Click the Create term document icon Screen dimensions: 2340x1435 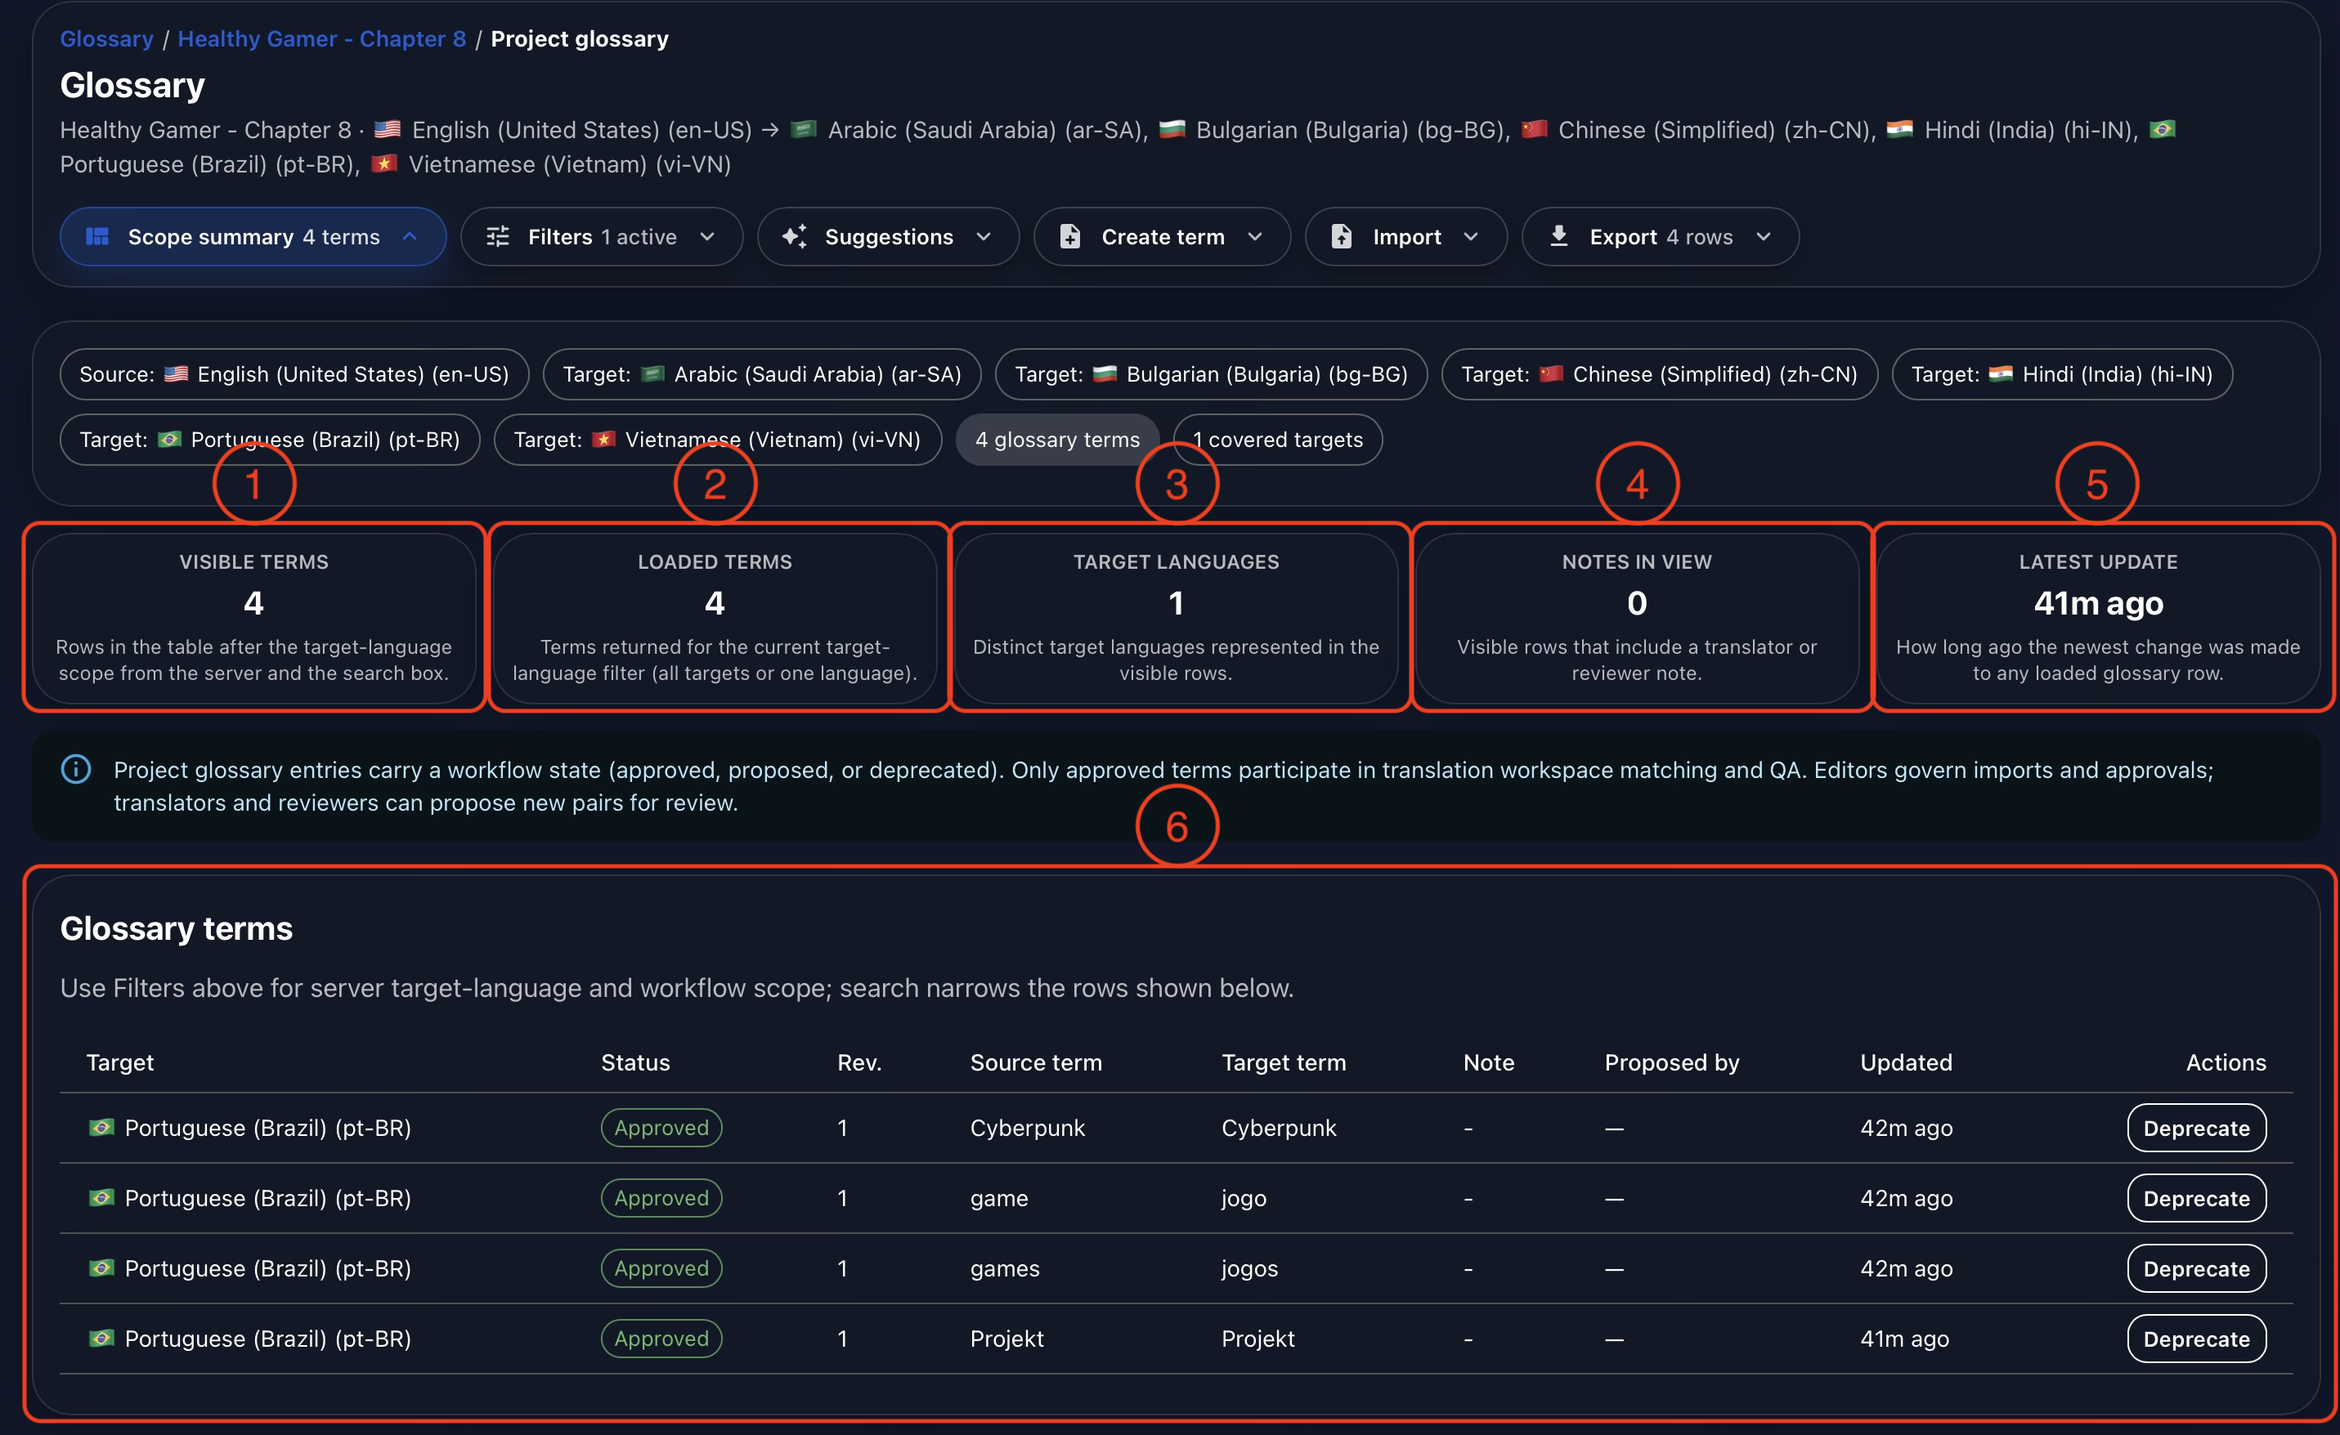[1070, 236]
